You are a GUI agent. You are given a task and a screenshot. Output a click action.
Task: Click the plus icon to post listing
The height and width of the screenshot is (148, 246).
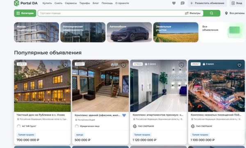pos(191,3)
